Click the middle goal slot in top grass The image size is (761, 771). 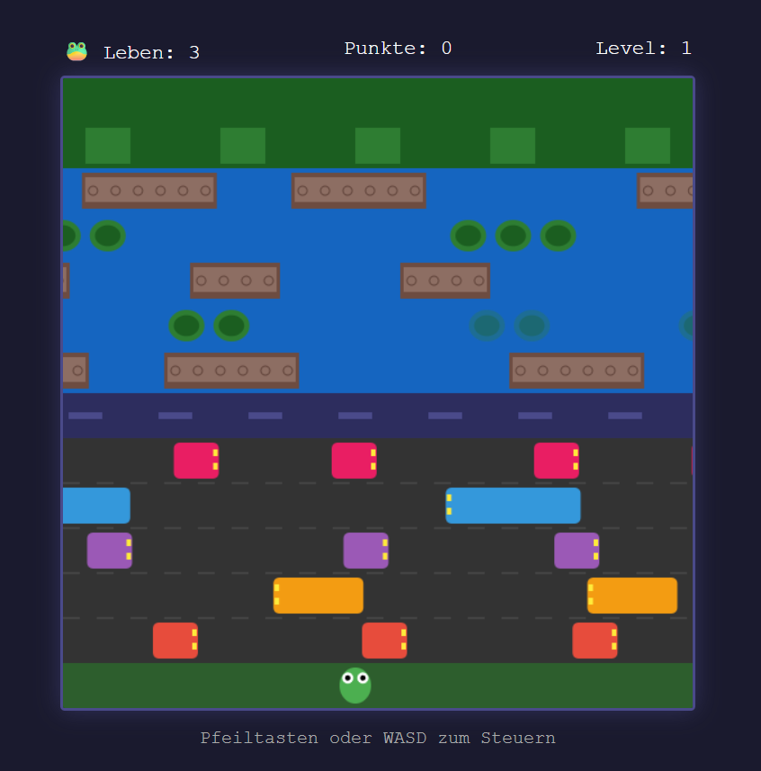pyautogui.click(x=378, y=146)
